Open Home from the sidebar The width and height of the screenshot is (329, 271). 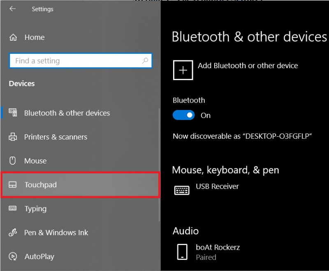pyautogui.click(x=34, y=37)
